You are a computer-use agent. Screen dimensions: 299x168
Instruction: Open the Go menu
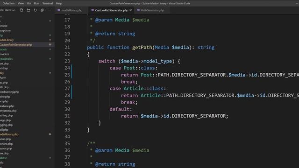29,3
